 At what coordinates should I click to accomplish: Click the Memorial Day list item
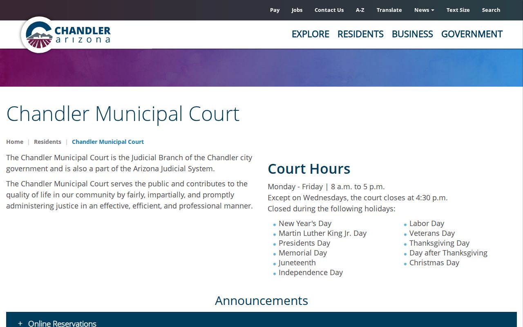click(303, 253)
